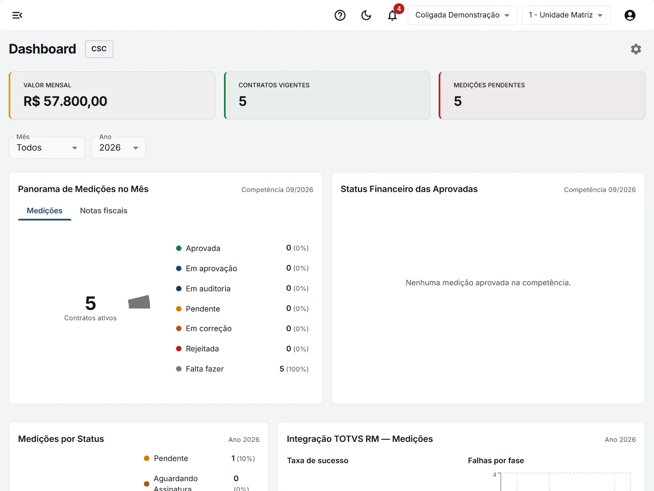Open the Ano 2026 dropdown
The image size is (654, 491).
[119, 148]
